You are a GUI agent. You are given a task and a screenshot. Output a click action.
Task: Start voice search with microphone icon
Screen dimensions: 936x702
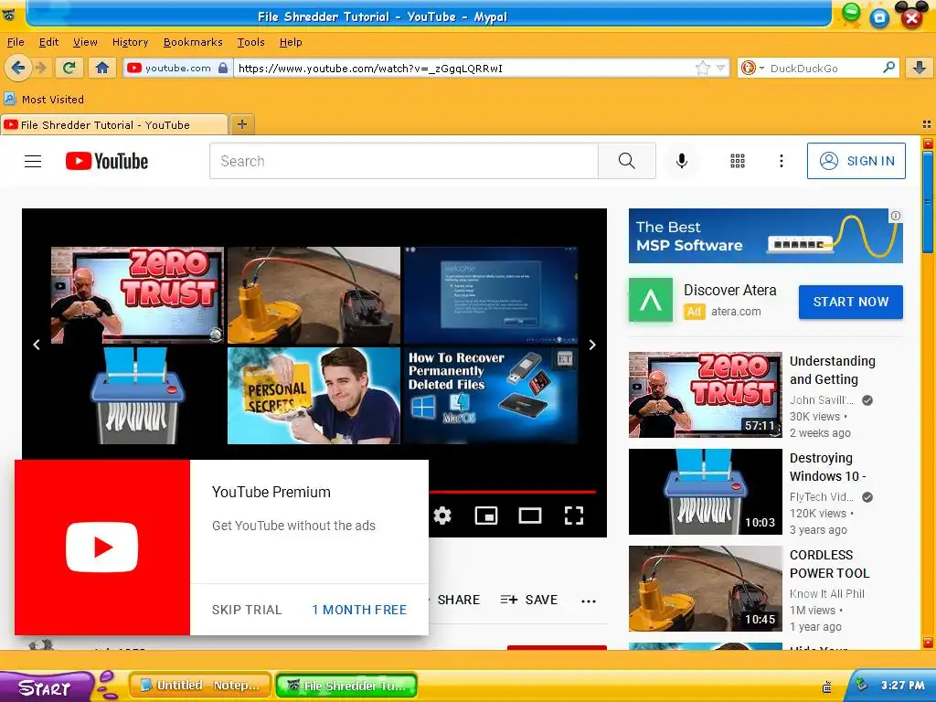pyautogui.click(x=682, y=161)
